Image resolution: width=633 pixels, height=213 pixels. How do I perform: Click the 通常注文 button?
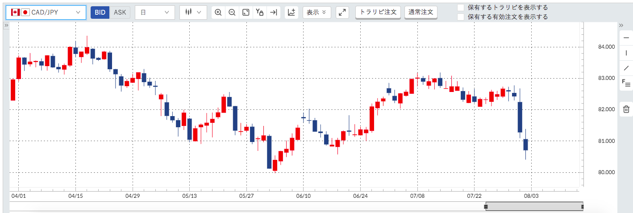pyautogui.click(x=421, y=12)
